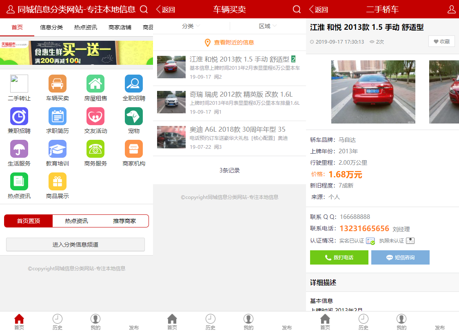Select 热点资讯 segment beside 首页置顶
The width and height of the screenshot is (459, 331).
pyautogui.click(x=76, y=221)
